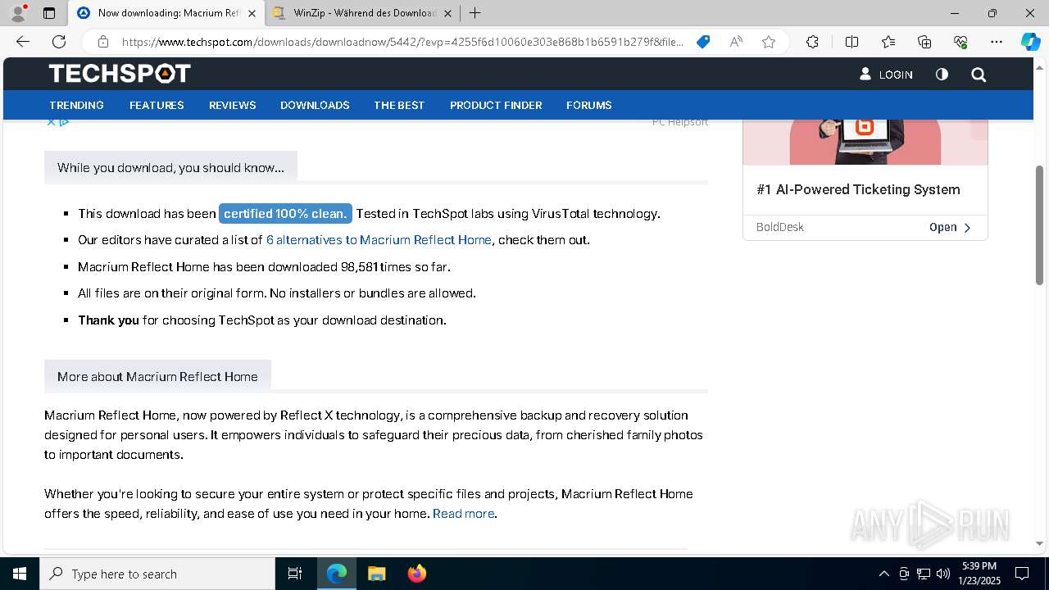Click the address bar URL
Viewport: 1049px width, 590px height.
coord(402,42)
